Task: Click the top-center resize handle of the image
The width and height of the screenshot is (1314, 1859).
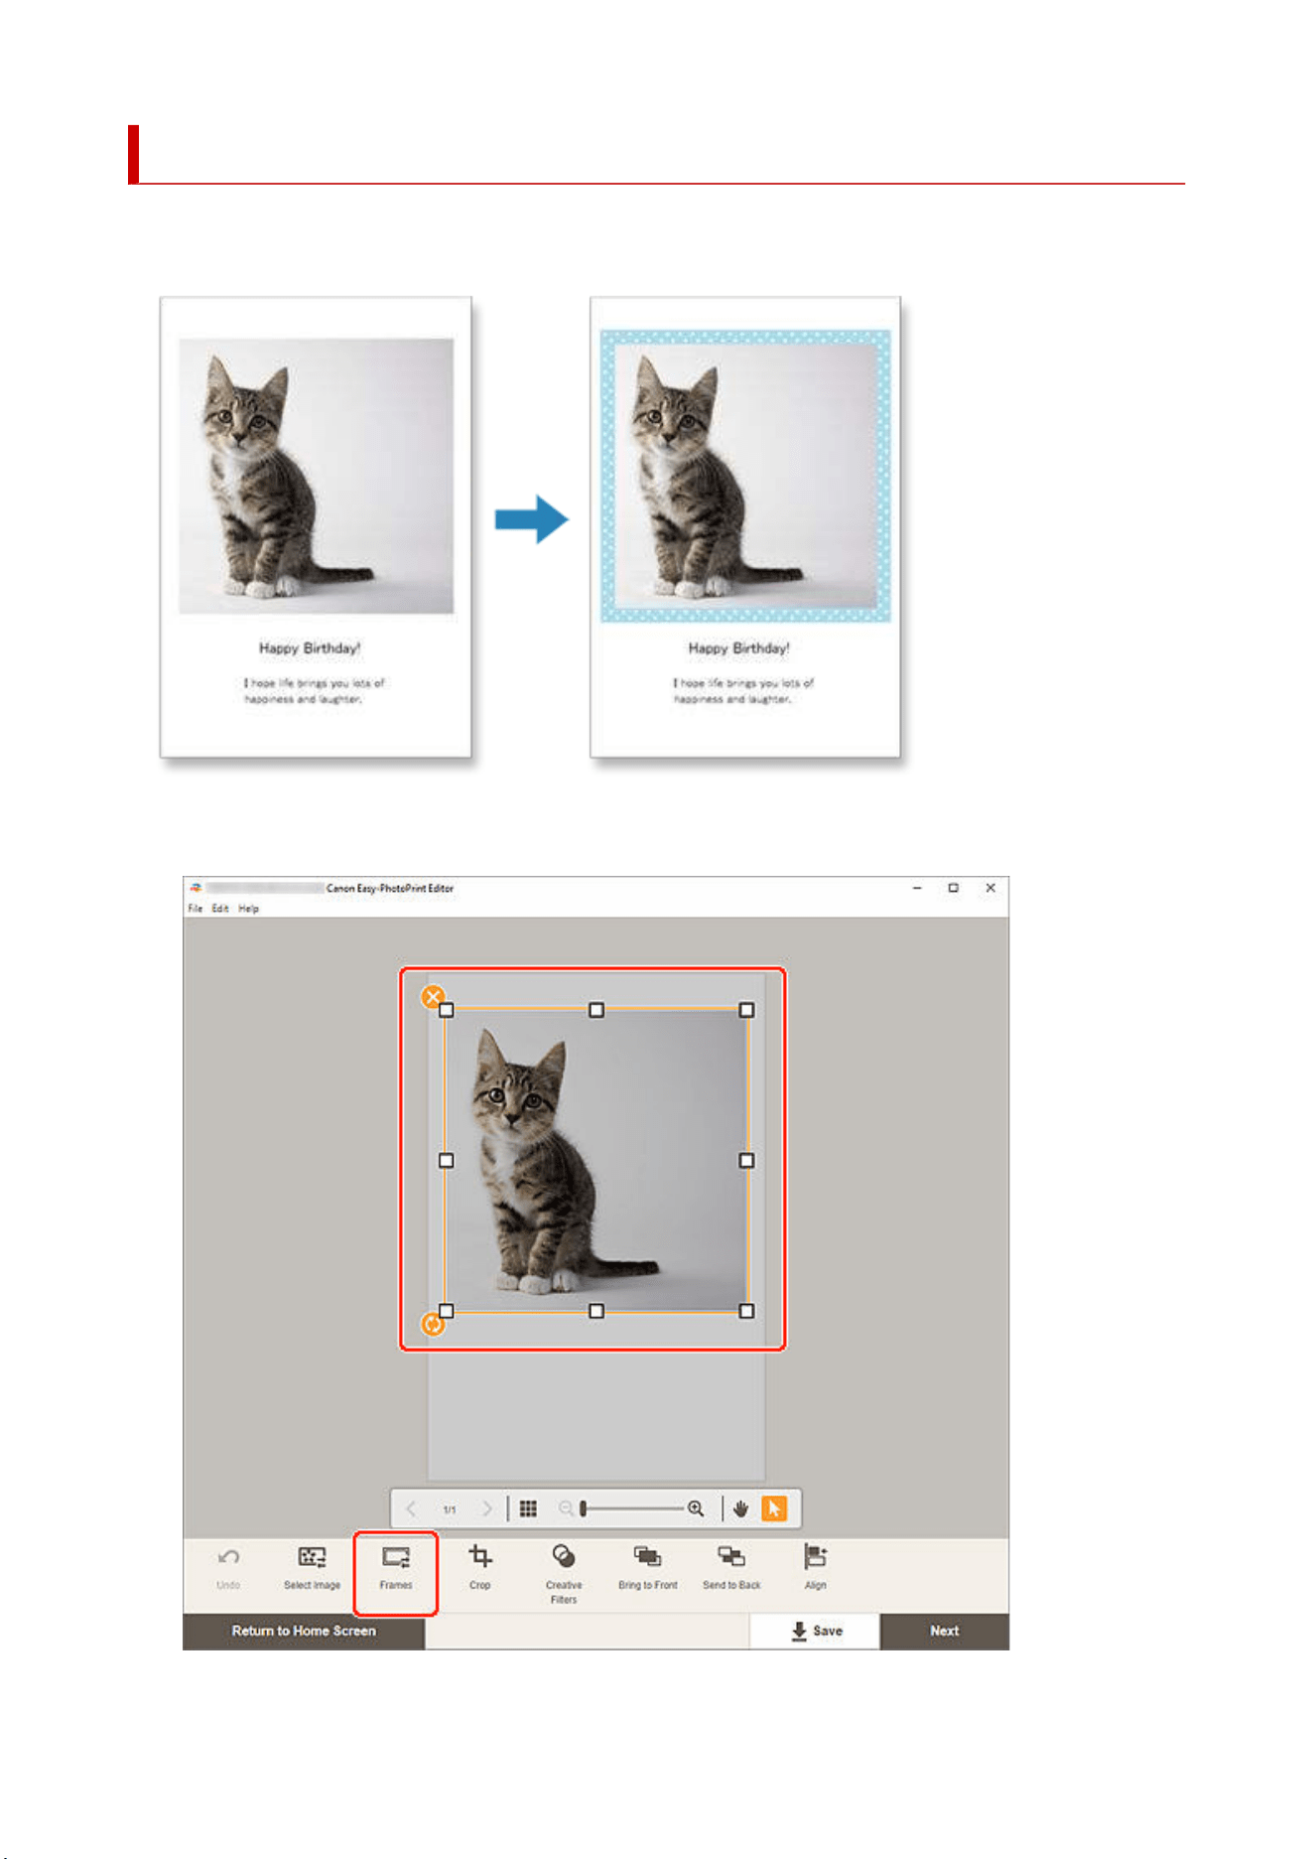Action: pos(596,1010)
